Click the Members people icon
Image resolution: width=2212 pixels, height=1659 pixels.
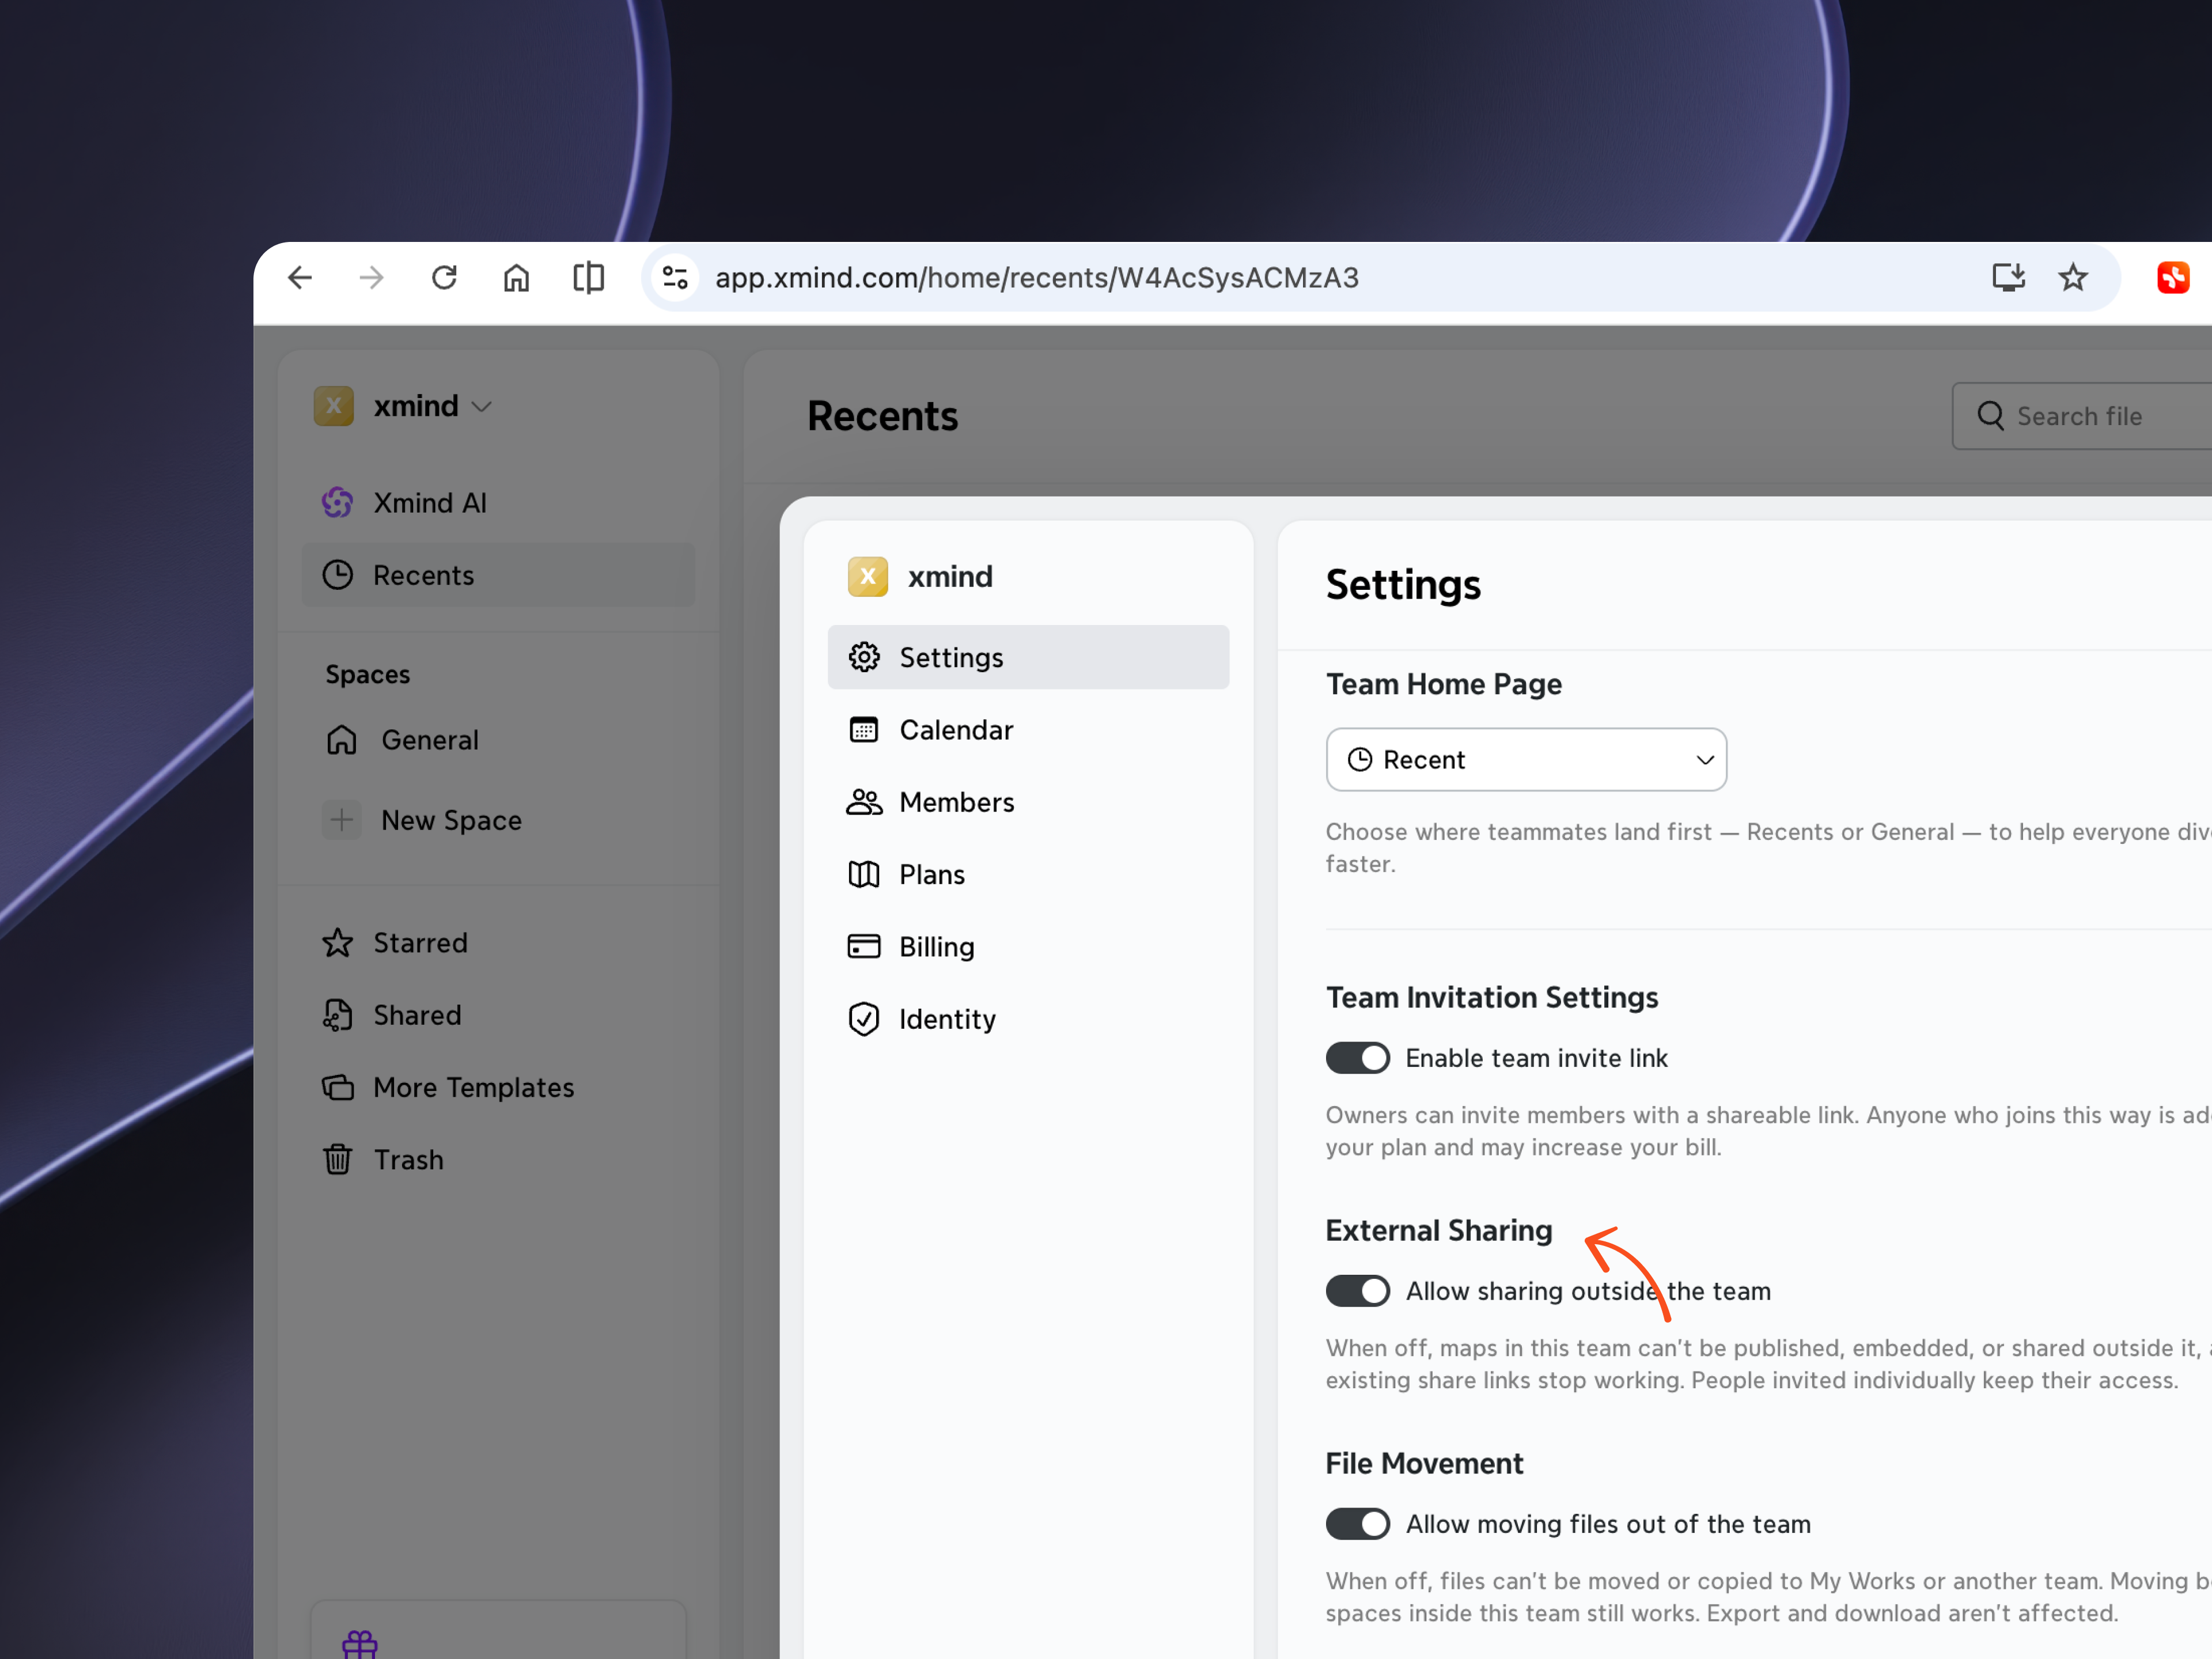tap(864, 802)
